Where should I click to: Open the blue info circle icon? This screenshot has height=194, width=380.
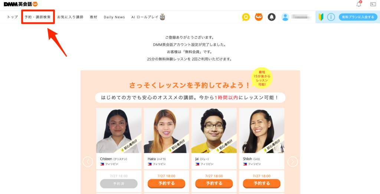pyautogui.click(x=331, y=17)
